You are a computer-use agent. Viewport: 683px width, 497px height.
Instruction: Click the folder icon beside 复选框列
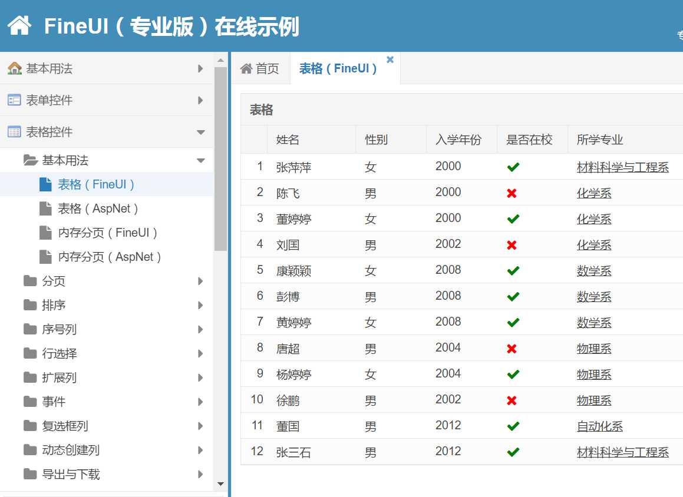(30, 425)
